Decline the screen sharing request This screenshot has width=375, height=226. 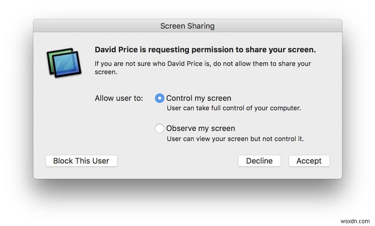(x=259, y=161)
